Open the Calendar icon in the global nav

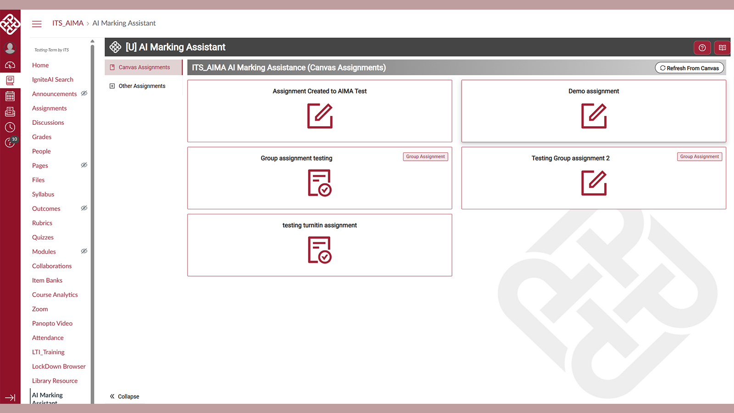(x=10, y=96)
